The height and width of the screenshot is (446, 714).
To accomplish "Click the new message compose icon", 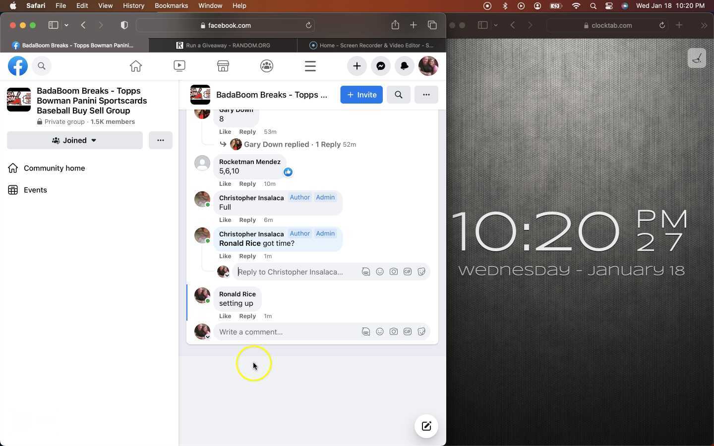I will 426,426.
